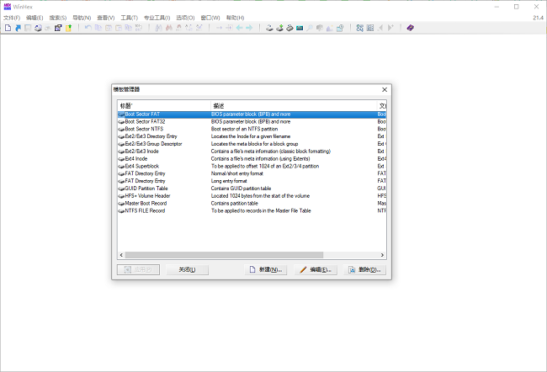Select the Boot Sector NTFS template row
Image resolution: width=547 pixels, height=372 pixels.
tap(147, 128)
